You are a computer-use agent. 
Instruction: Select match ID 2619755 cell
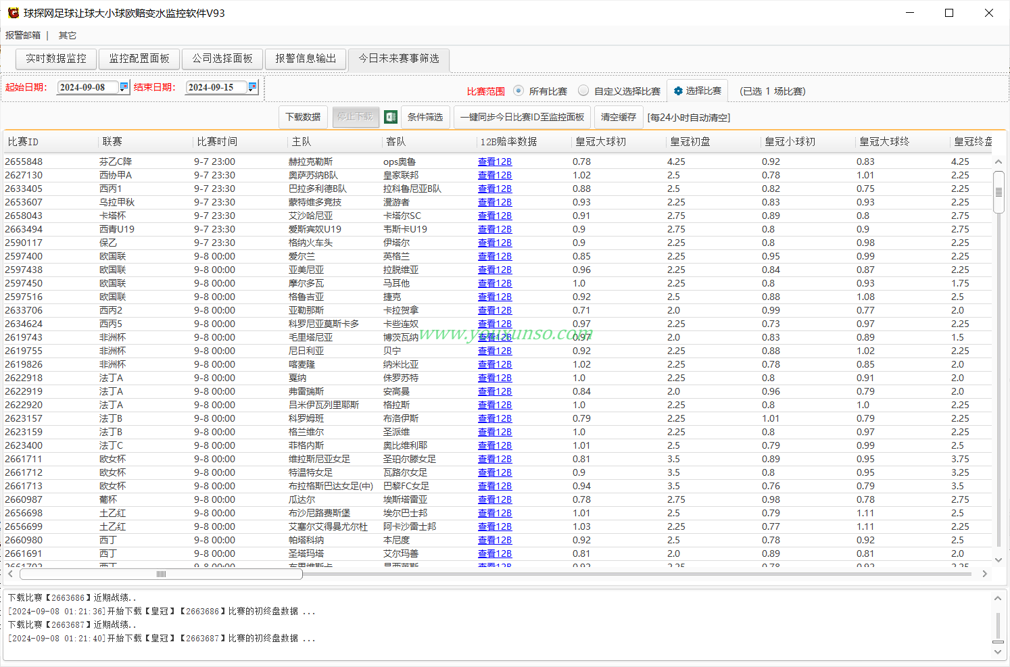tap(24, 351)
